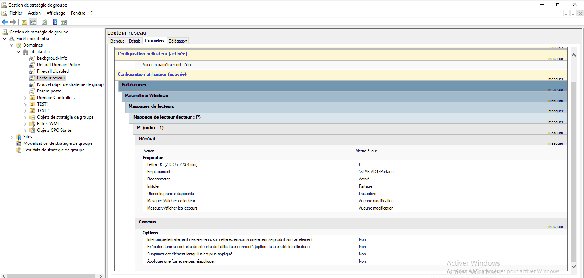Open the Fenêtre menu
Viewport: 584px width, 278px height.
click(78, 13)
